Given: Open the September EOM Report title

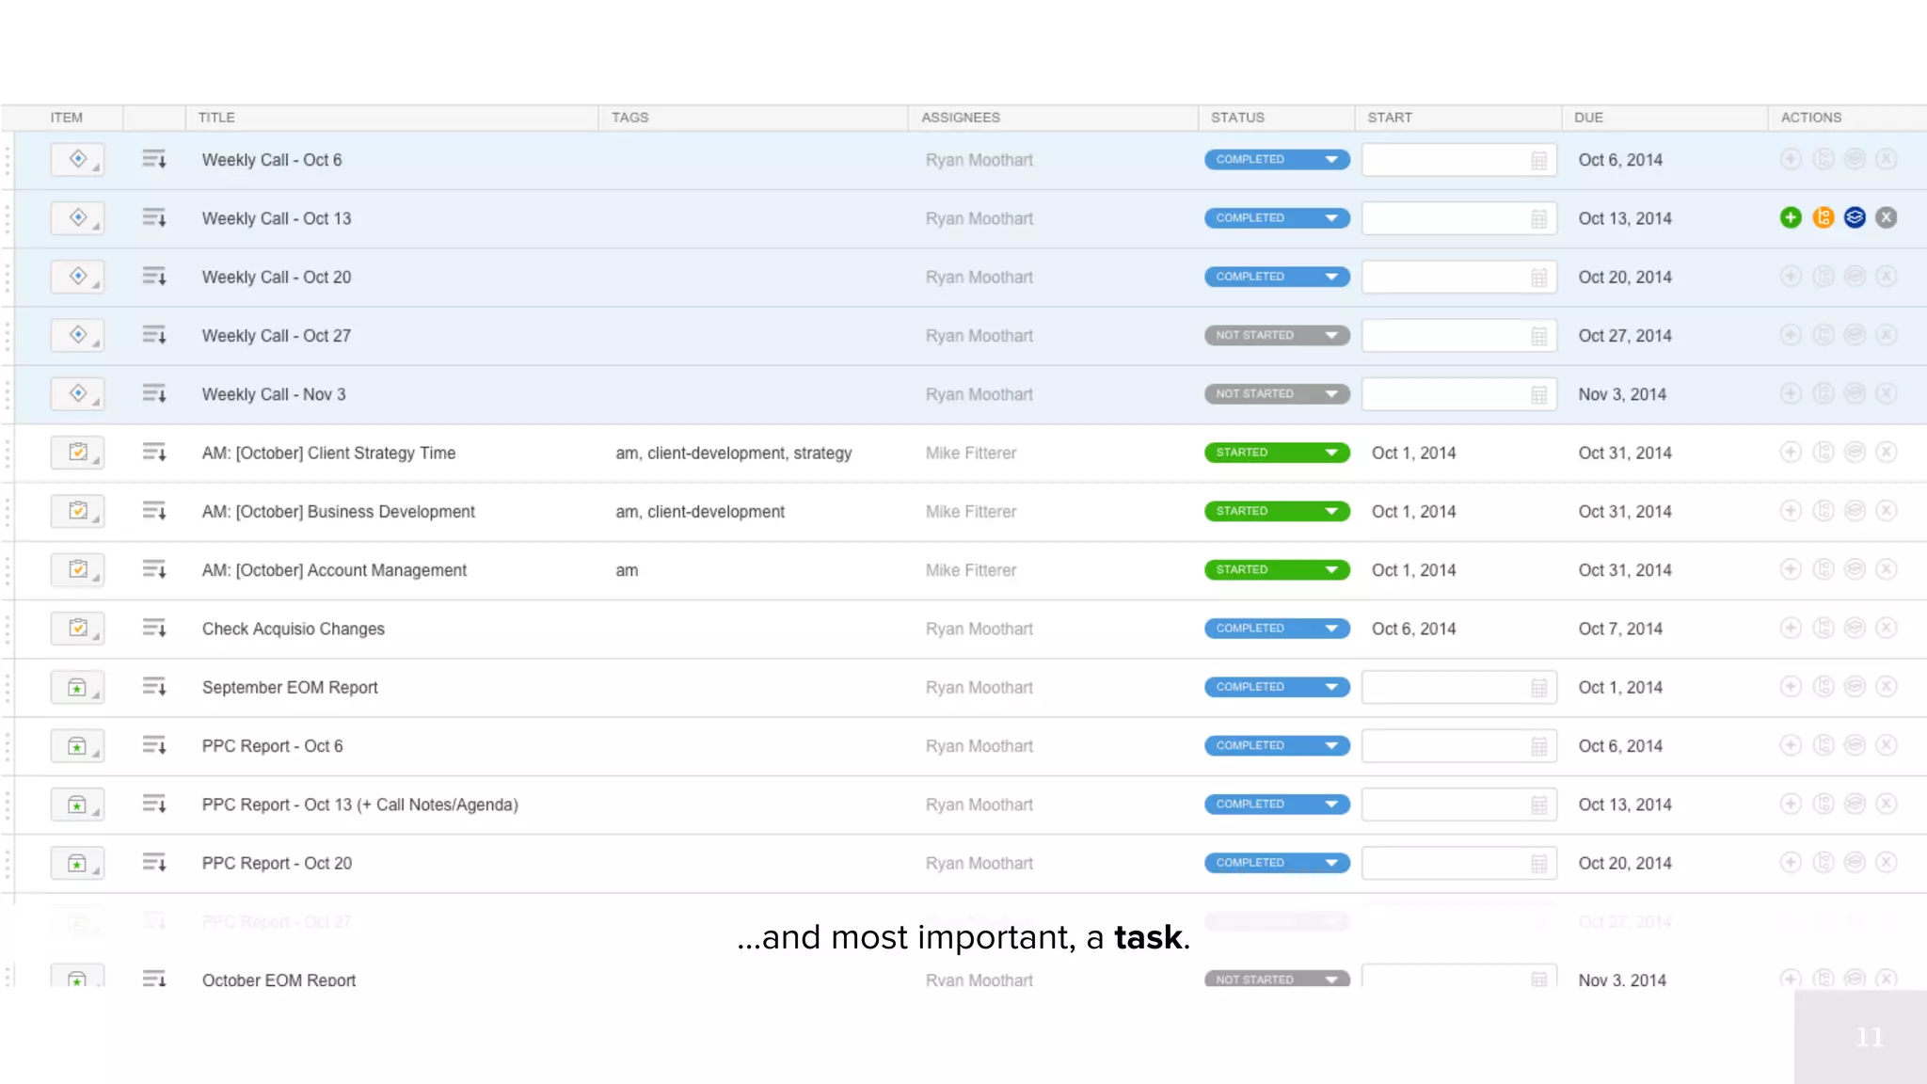Looking at the screenshot, I should (290, 687).
